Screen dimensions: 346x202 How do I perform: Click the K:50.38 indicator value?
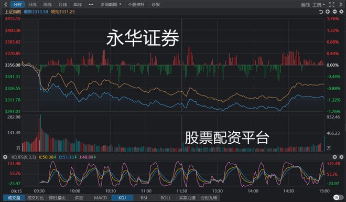coord(47,157)
